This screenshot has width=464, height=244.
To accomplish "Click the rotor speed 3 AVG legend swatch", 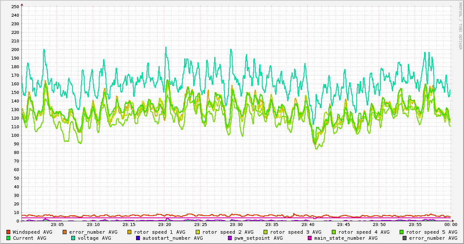I will [x=265, y=232].
